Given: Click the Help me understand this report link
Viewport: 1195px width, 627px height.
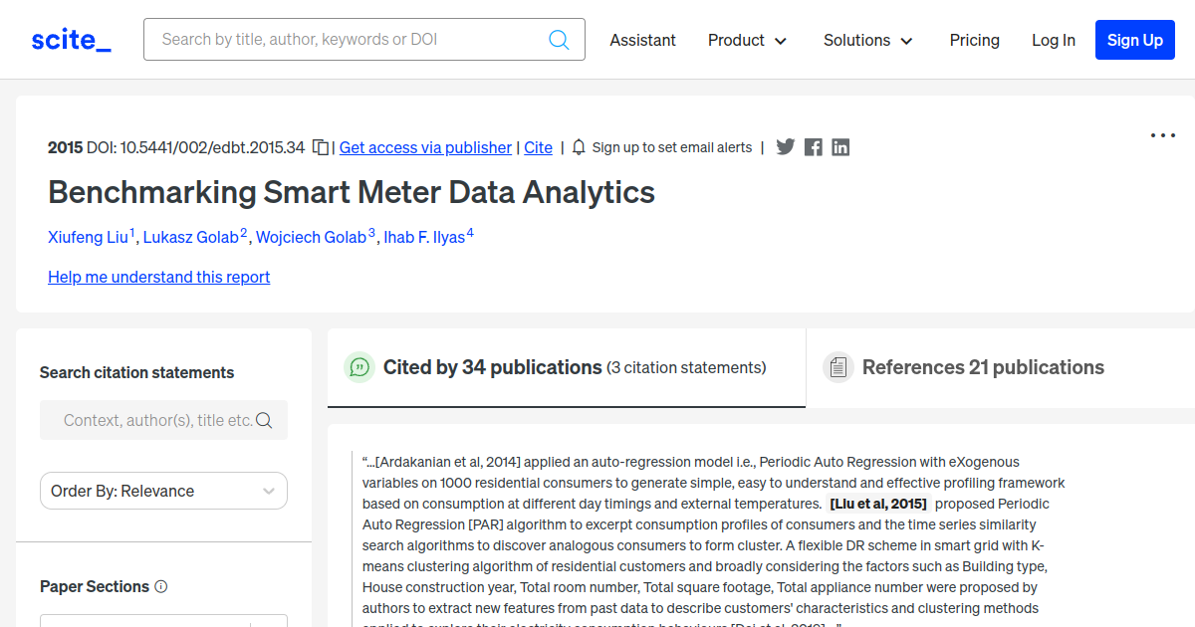Looking at the screenshot, I should [159, 277].
